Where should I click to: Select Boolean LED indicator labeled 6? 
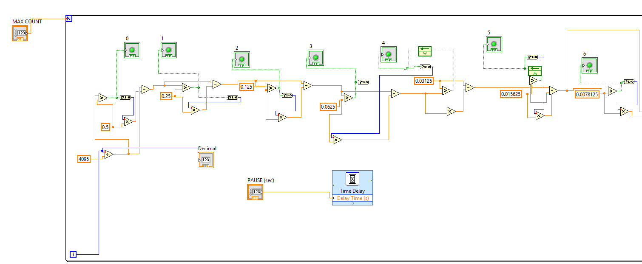pyautogui.click(x=589, y=65)
